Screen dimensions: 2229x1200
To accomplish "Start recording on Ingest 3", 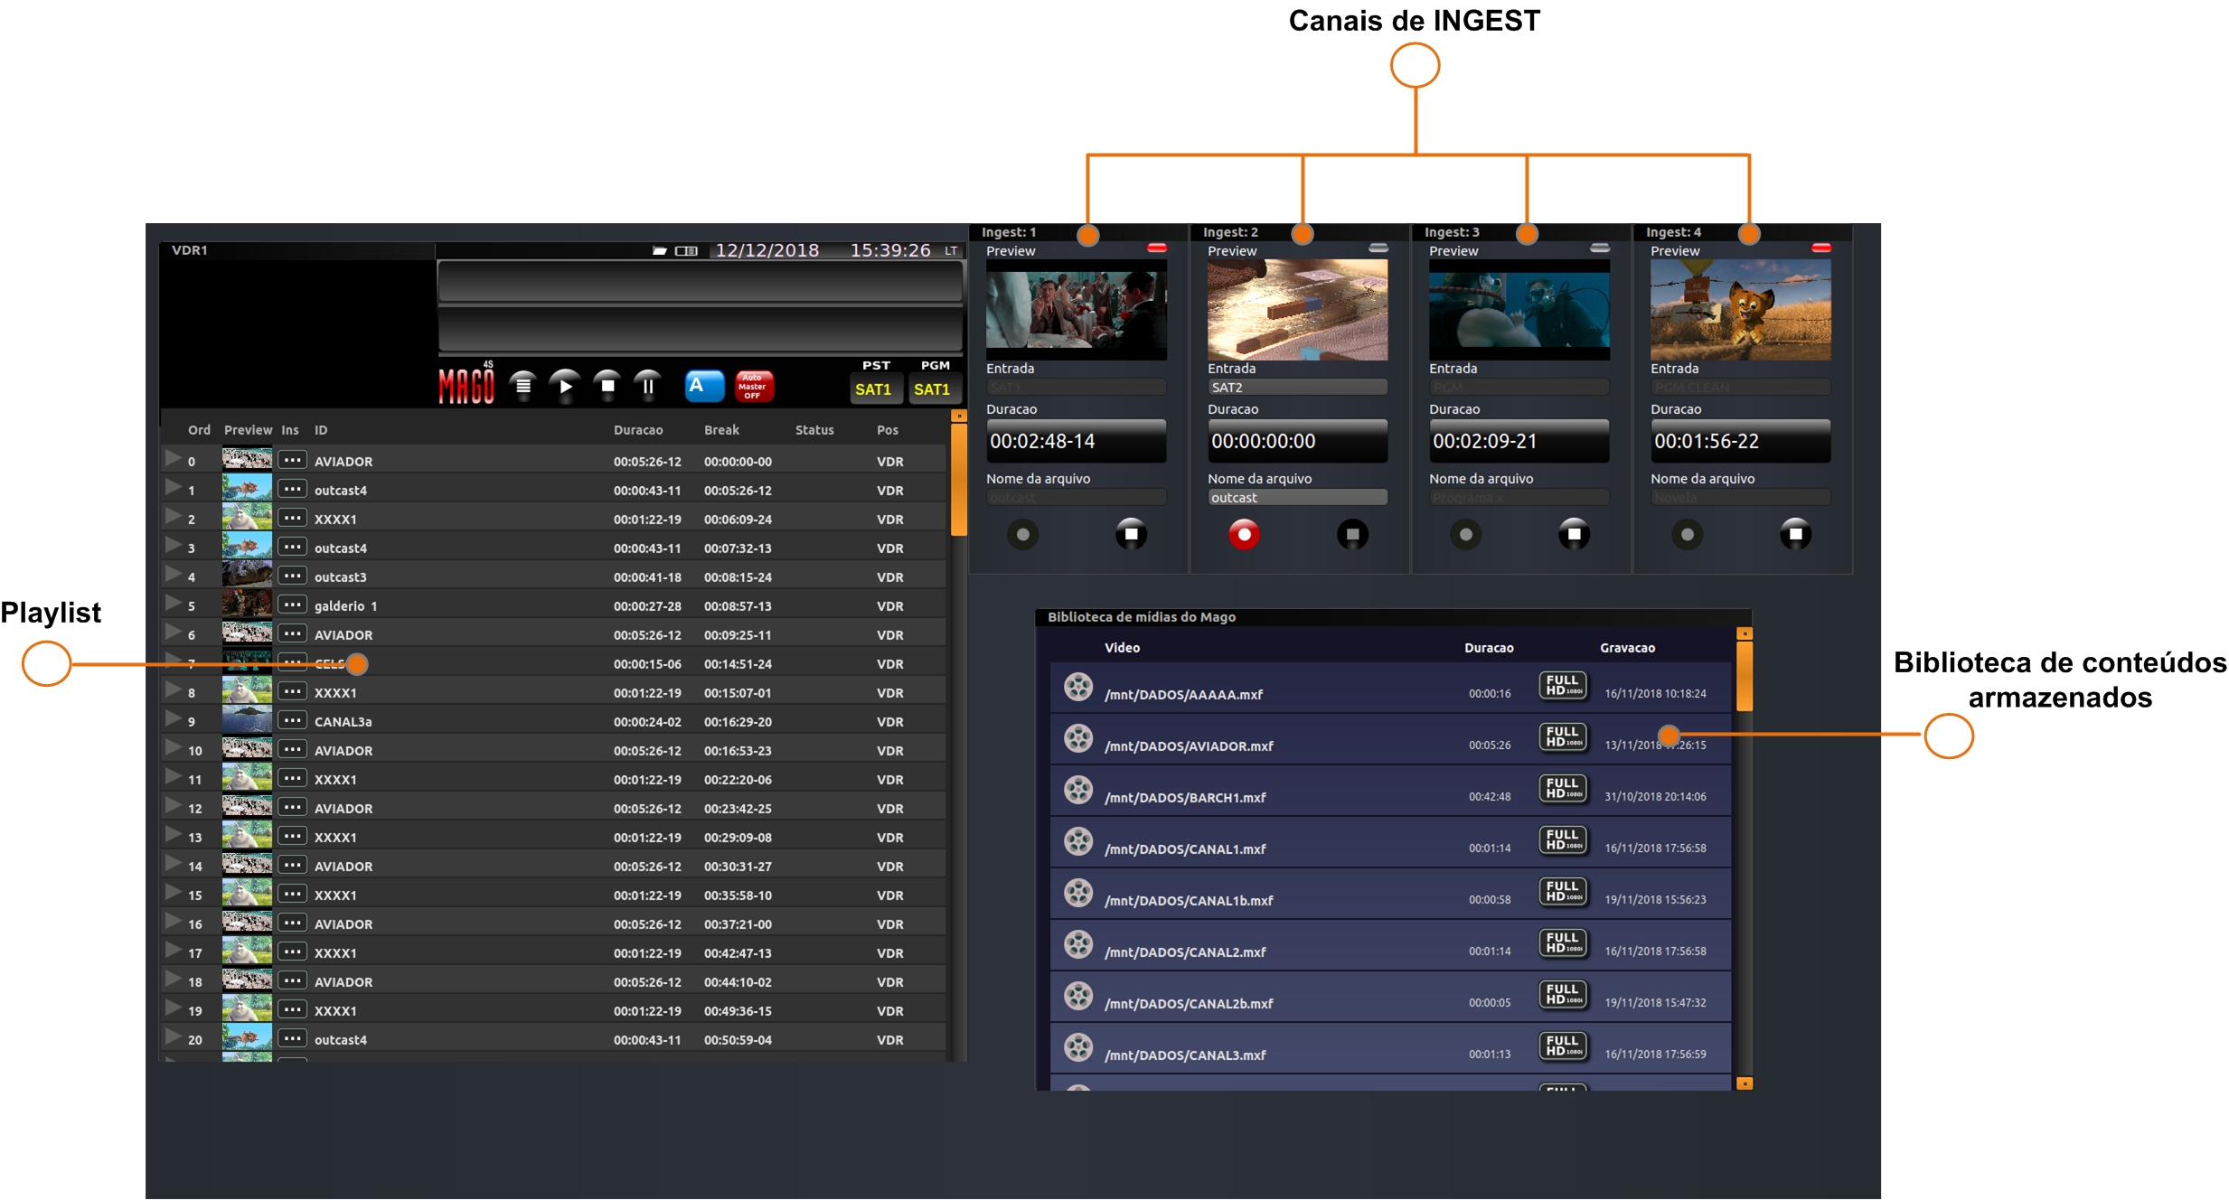I will [1465, 535].
